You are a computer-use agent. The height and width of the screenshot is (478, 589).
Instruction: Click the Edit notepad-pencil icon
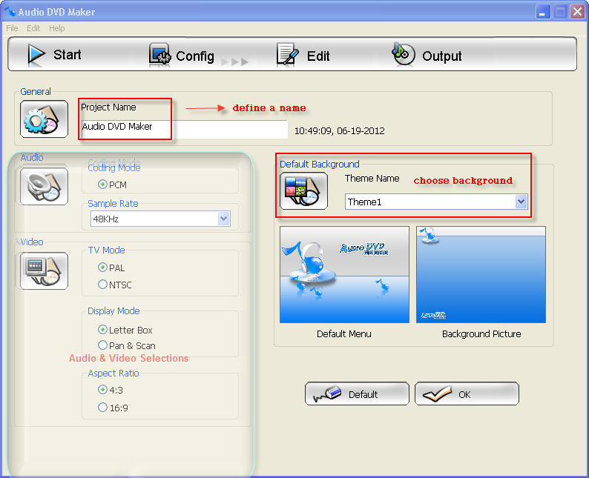coord(287,55)
